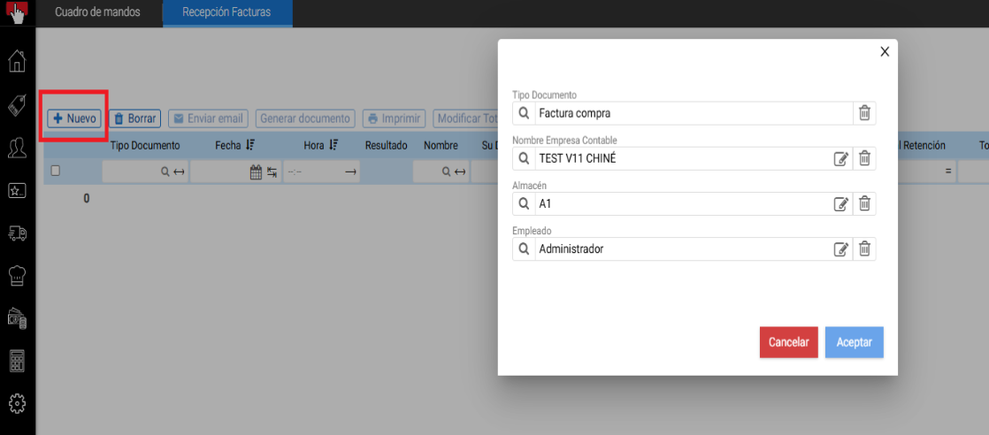Image resolution: width=989 pixels, height=435 pixels.
Task: Edit the Empleado Administrador entry
Action: coord(840,249)
